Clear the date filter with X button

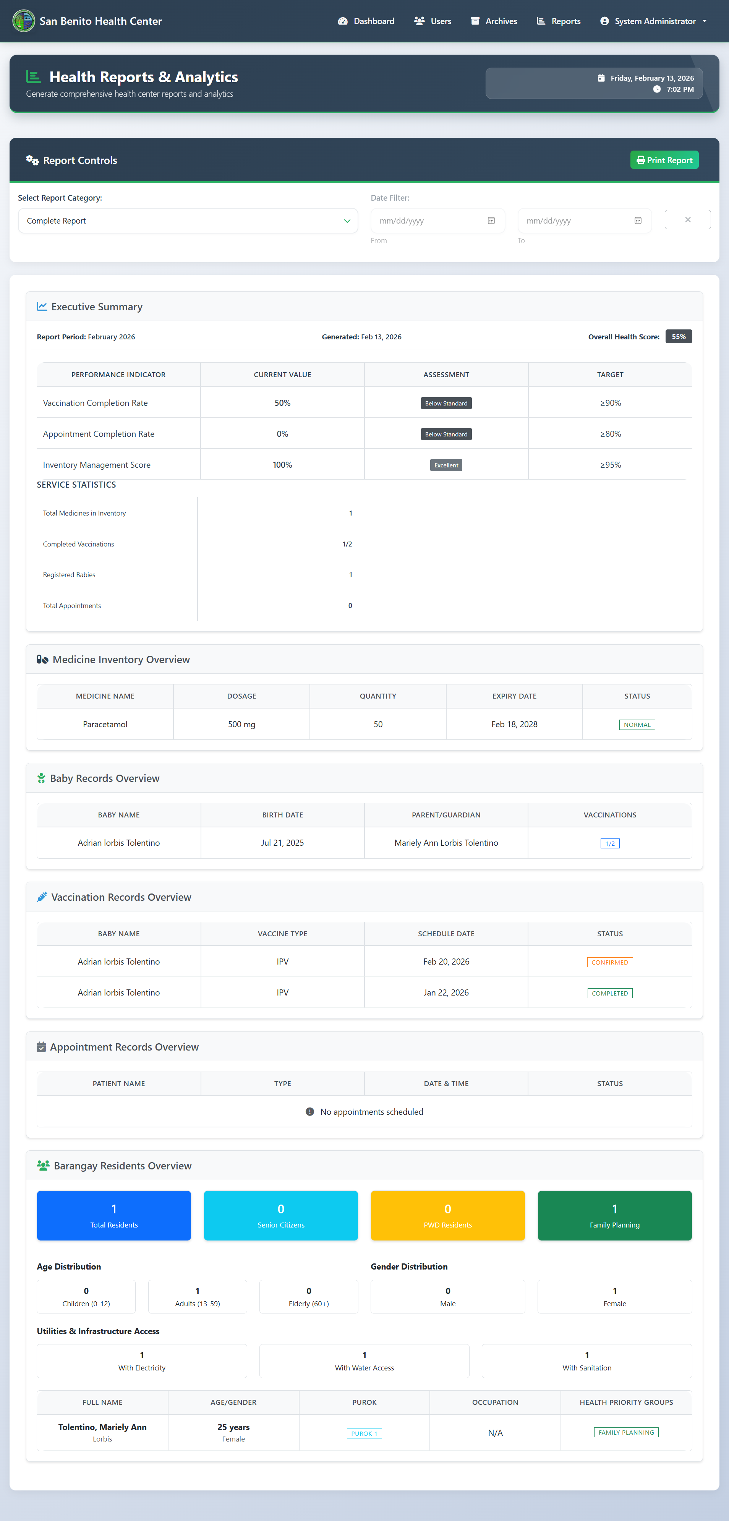pos(687,220)
